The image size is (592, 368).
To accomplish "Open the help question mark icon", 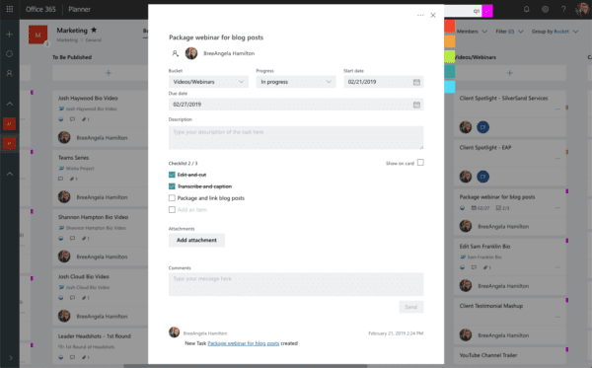I will tap(563, 10).
